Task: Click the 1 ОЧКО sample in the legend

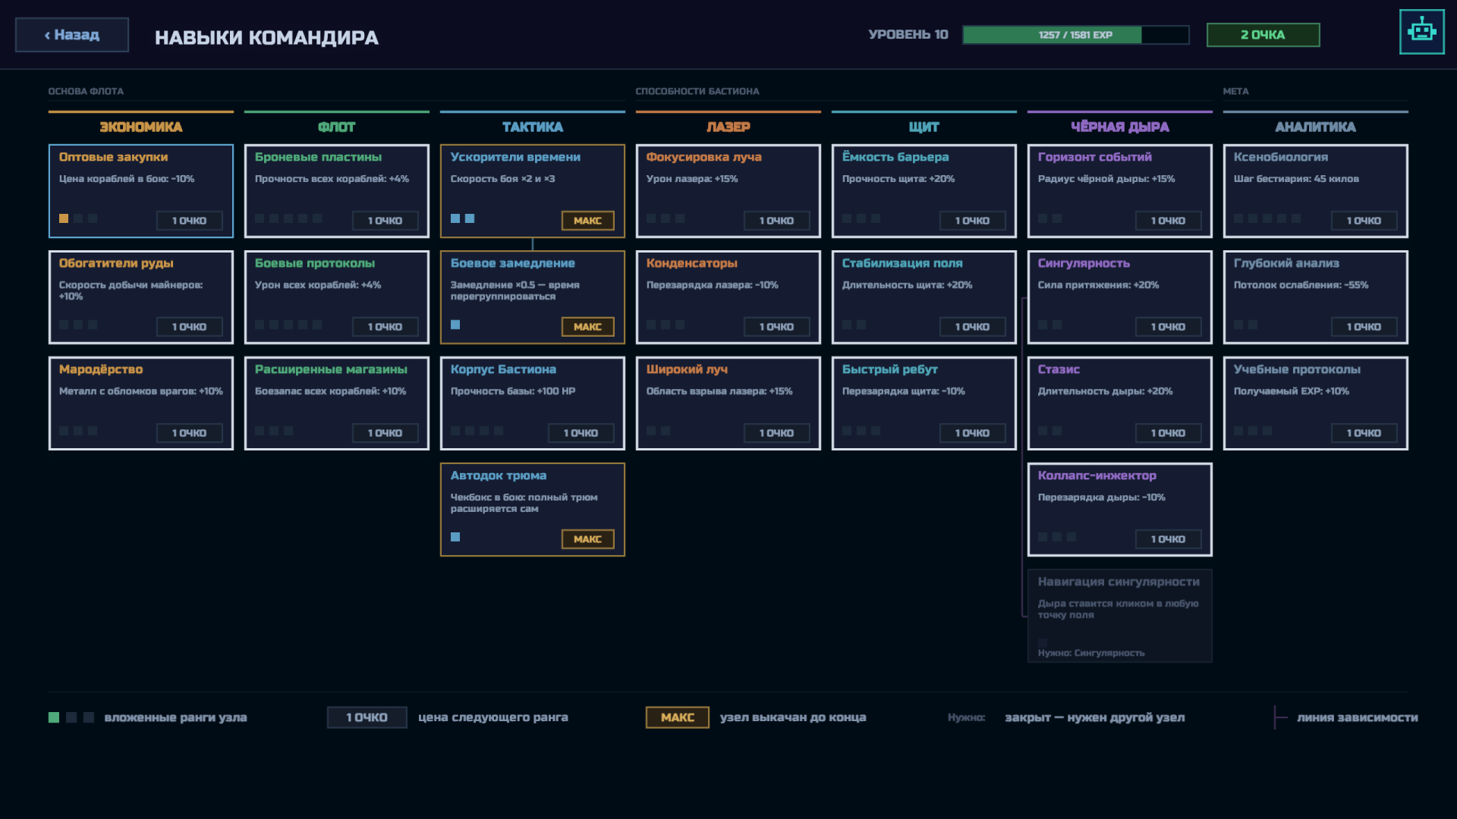Action: click(367, 717)
